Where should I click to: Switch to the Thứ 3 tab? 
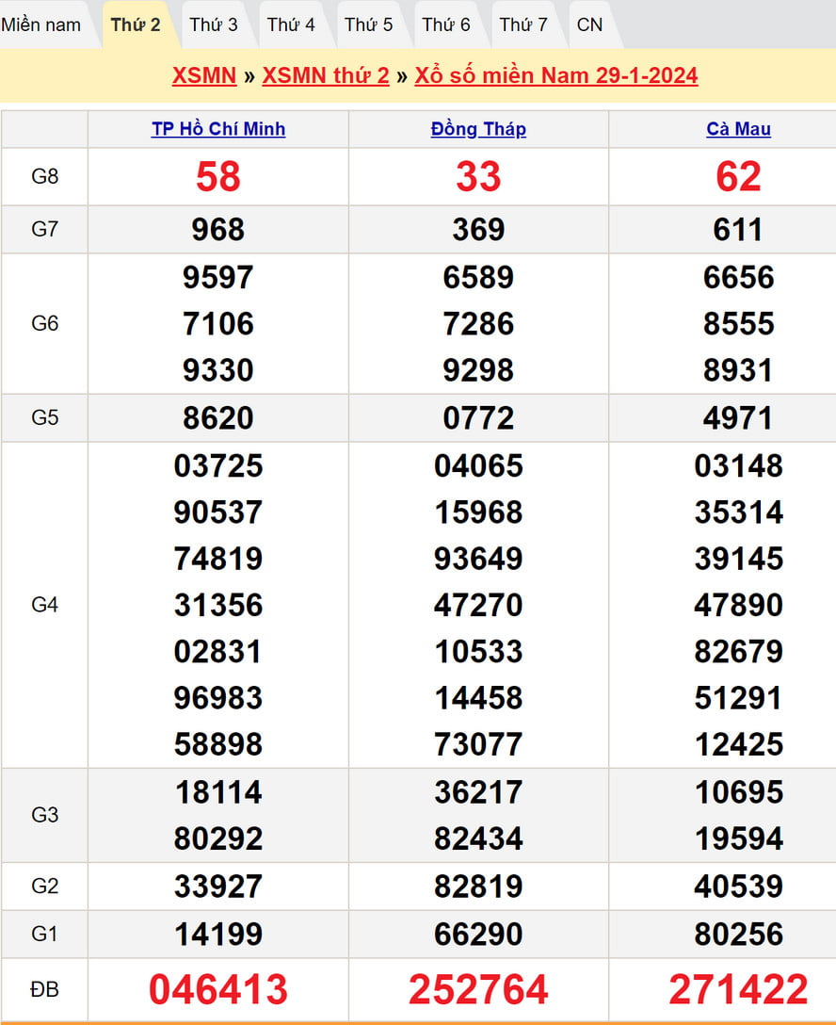click(x=214, y=24)
